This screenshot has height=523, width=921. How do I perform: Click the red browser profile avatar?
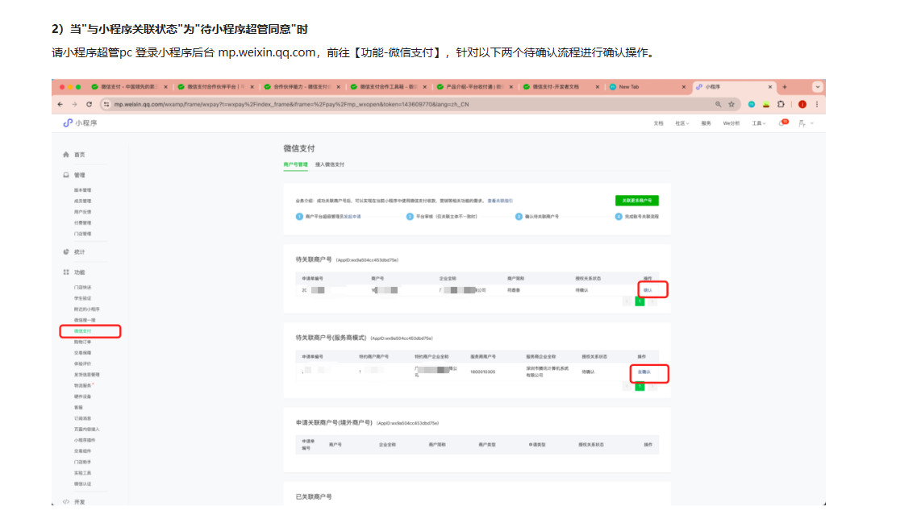[x=802, y=105]
